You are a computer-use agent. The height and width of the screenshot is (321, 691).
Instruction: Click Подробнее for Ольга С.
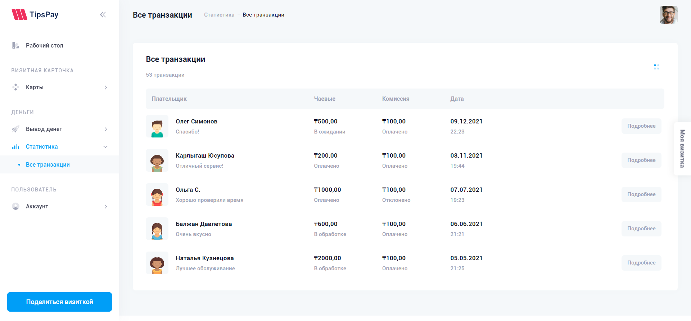(641, 194)
